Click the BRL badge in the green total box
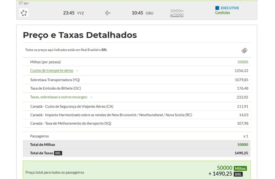The image size is (275, 179). click(238, 174)
